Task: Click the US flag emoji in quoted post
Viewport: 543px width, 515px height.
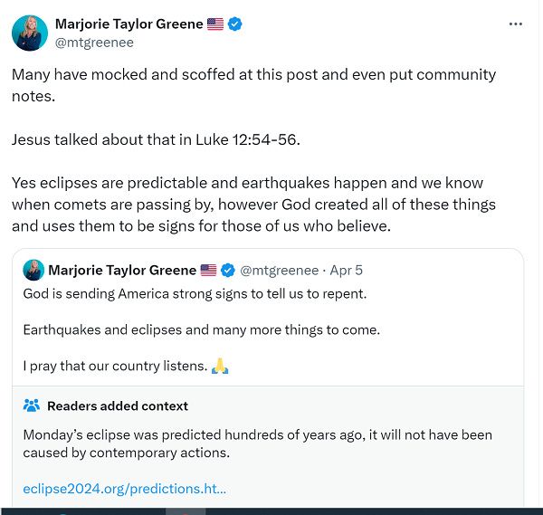Action: click(209, 270)
